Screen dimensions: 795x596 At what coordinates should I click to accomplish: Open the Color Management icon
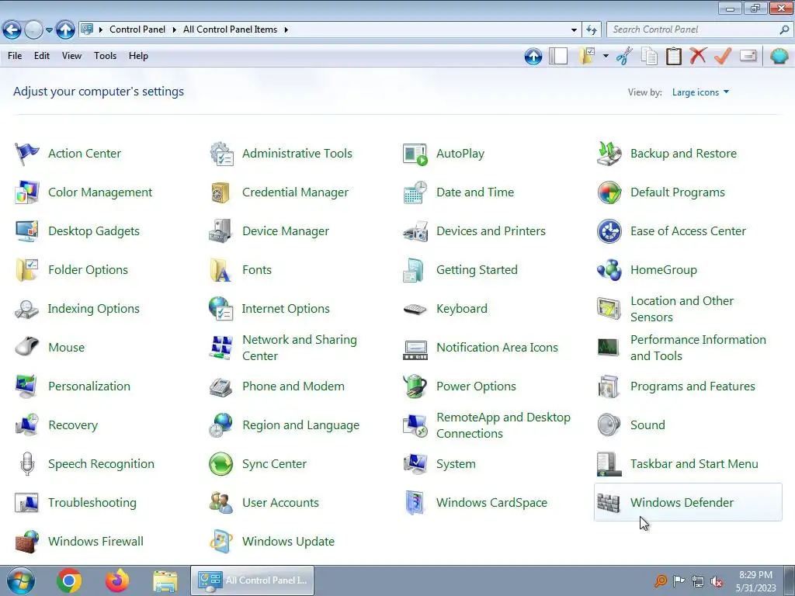click(27, 192)
